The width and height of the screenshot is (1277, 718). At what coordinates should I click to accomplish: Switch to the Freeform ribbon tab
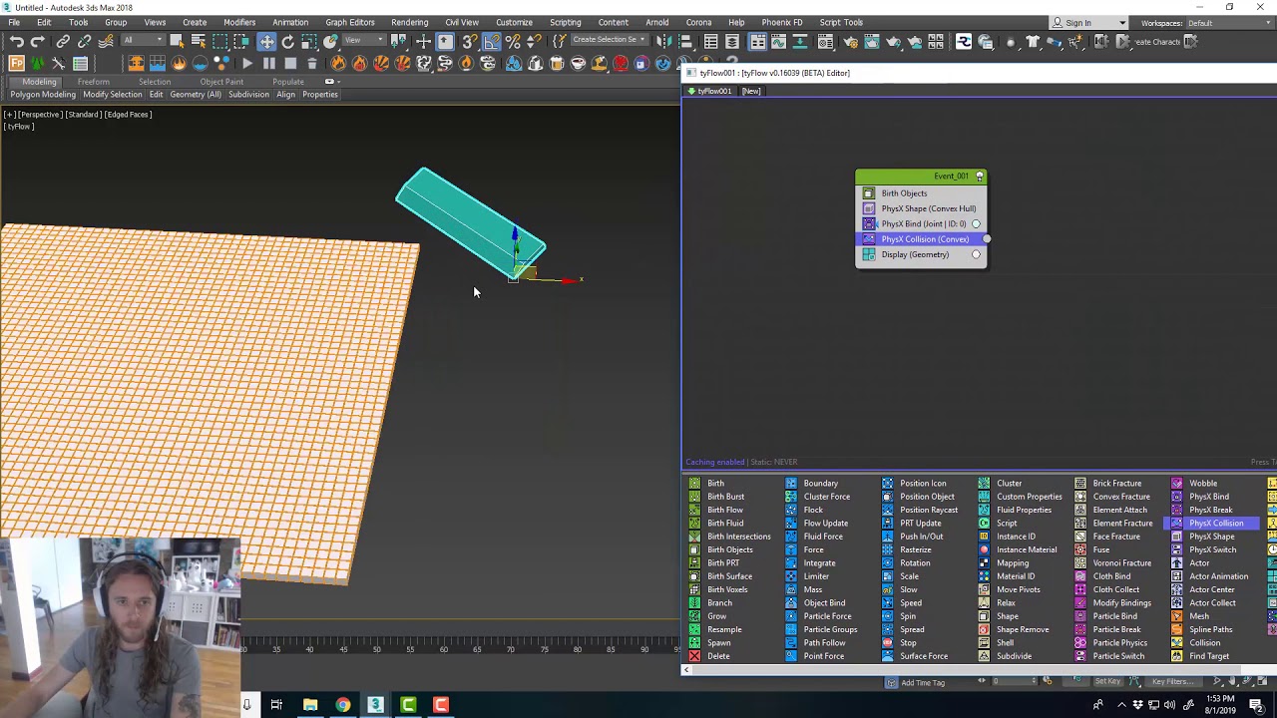point(93,82)
